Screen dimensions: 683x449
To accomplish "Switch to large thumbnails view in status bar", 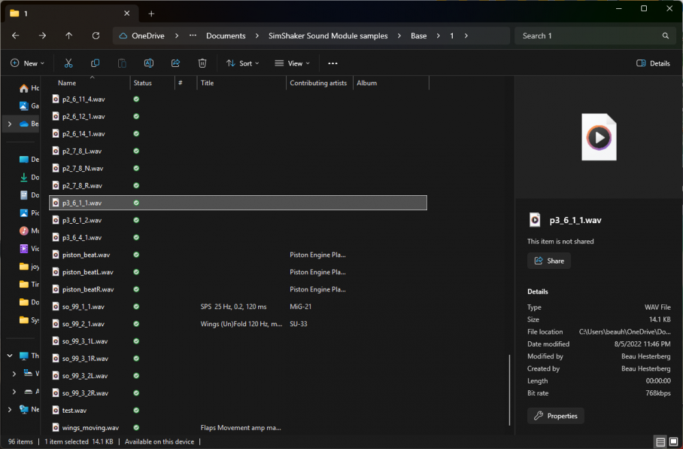I will pos(673,441).
